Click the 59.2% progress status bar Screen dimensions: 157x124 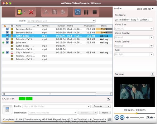[x=104, y=29]
